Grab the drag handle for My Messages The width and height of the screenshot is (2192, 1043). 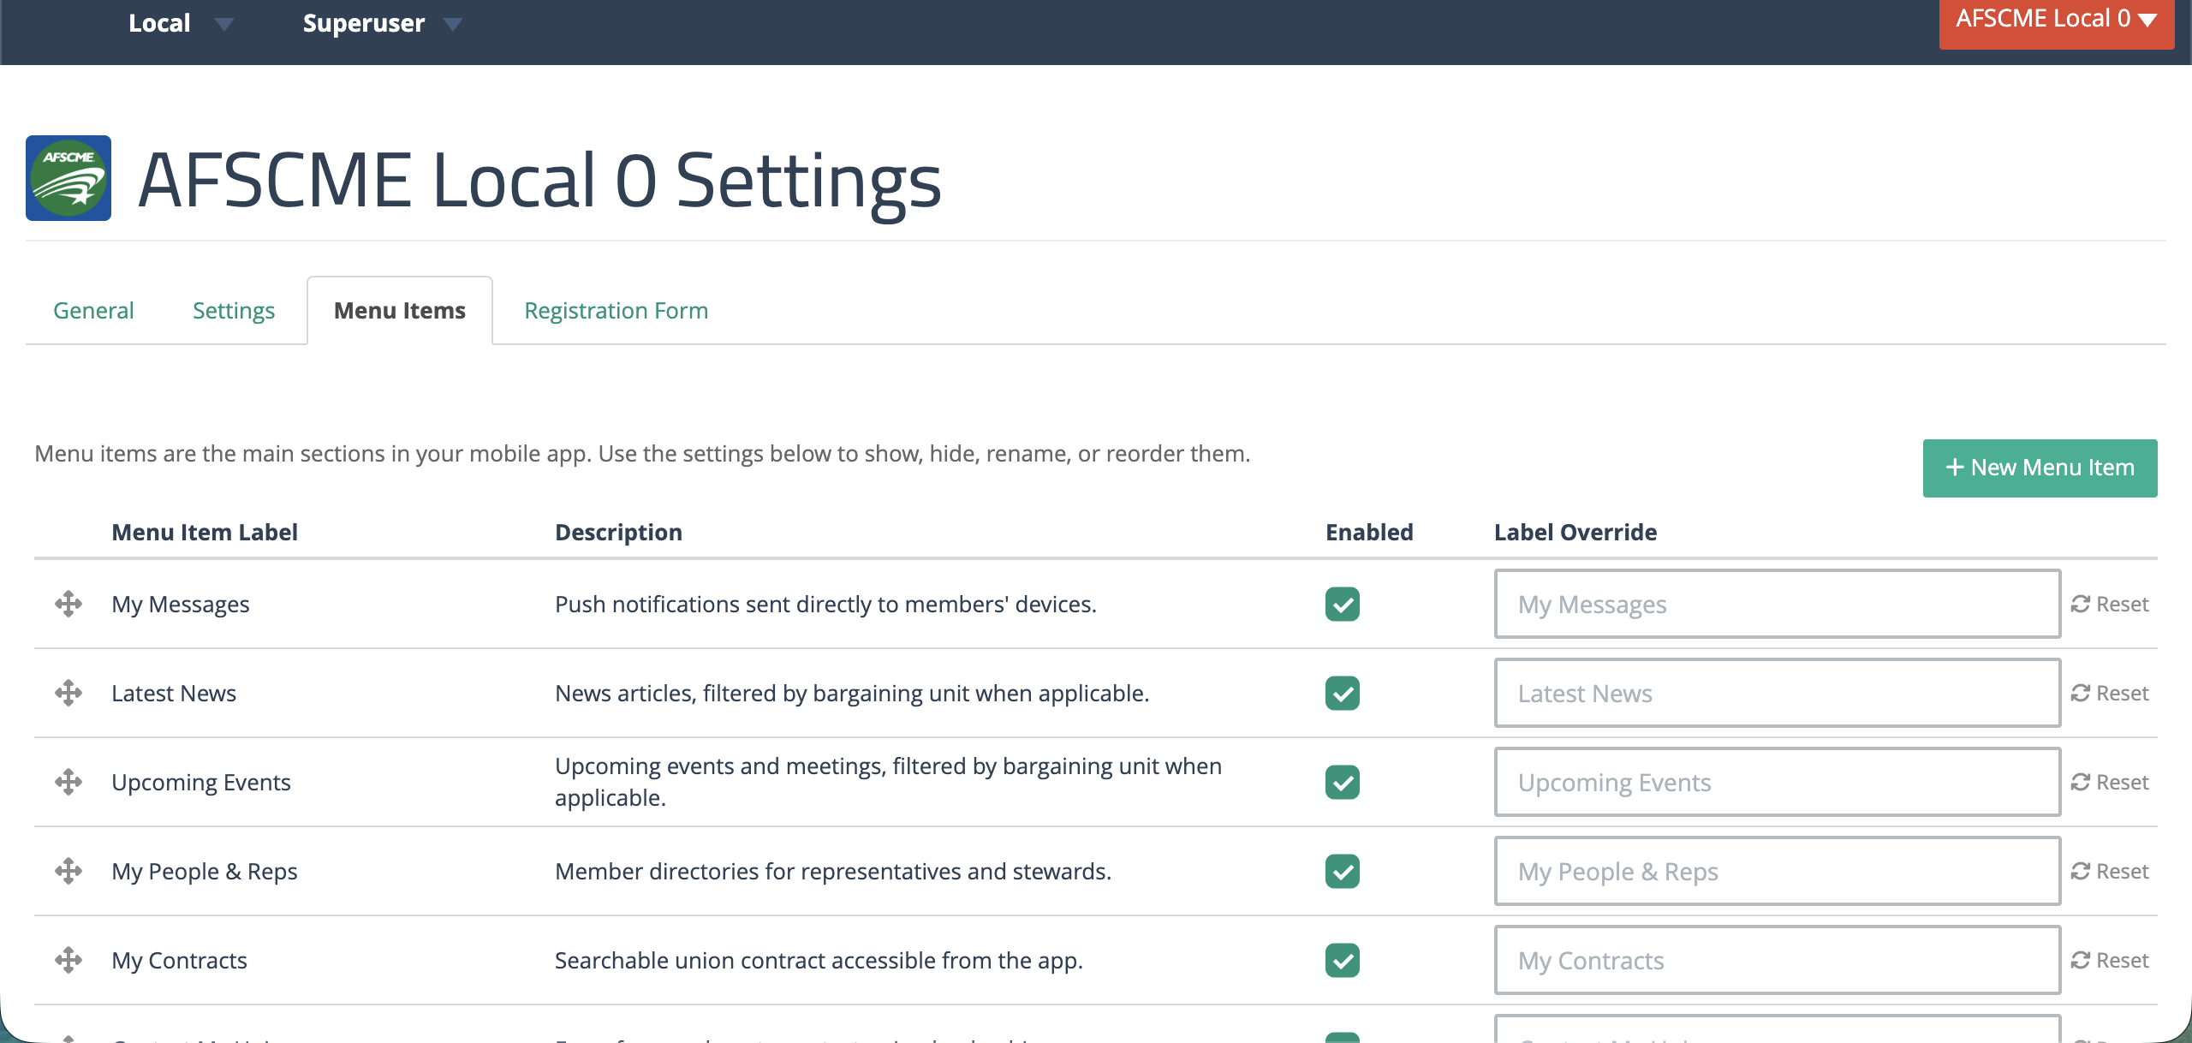[x=68, y=604]
